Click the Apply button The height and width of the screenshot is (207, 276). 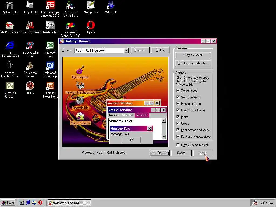203,153
